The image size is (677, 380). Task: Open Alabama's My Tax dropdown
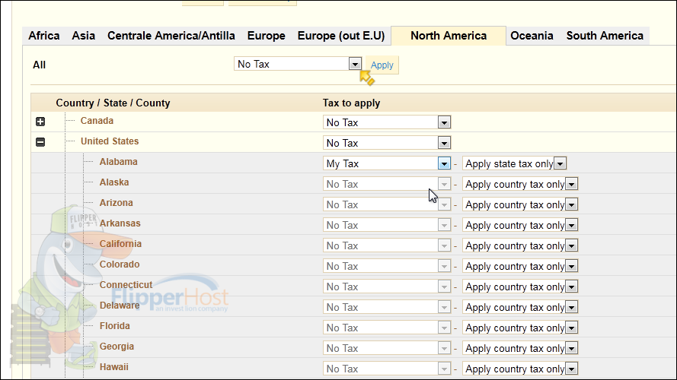pos(387,163)
